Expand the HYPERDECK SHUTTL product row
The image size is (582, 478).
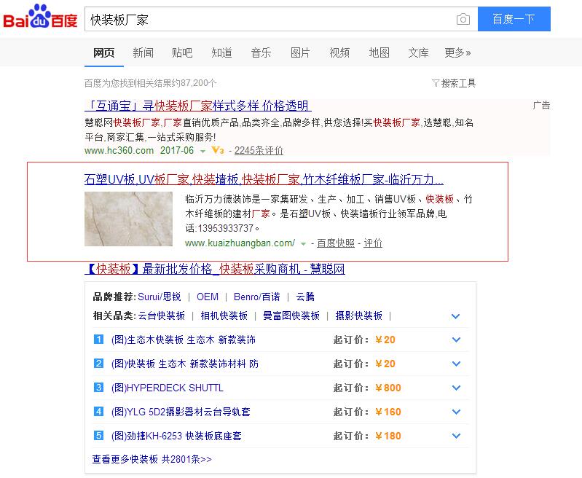pyautogui.click(x=456, y=388)
